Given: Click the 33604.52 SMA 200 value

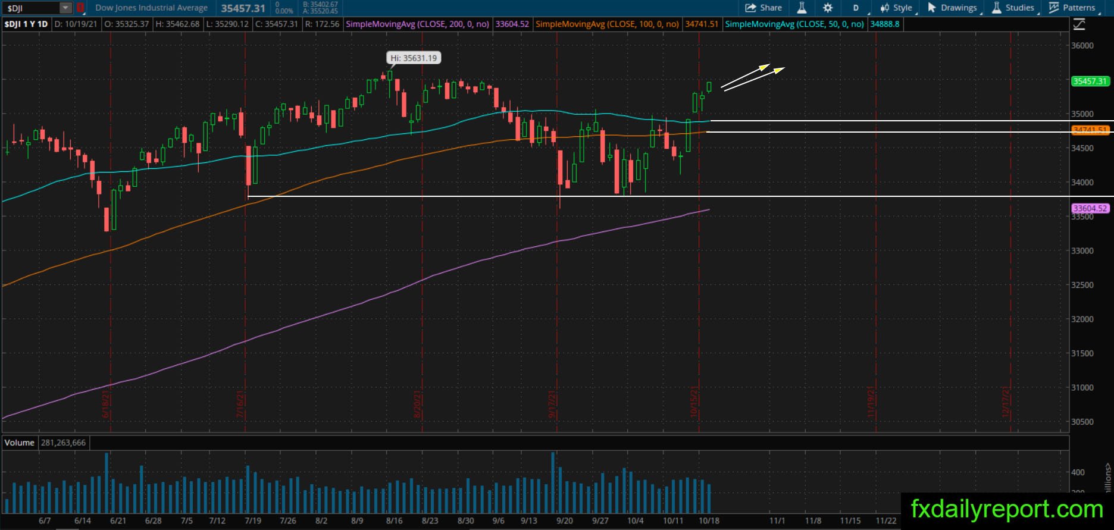Looking at the screenshot, I should point(512,24).
